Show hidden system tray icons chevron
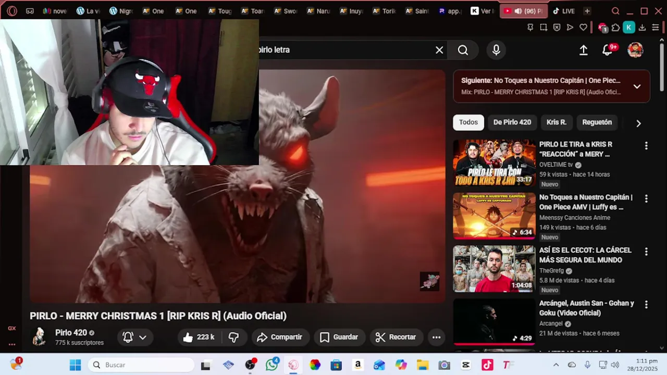Viewport: 667px width, 375px height. 556,365
